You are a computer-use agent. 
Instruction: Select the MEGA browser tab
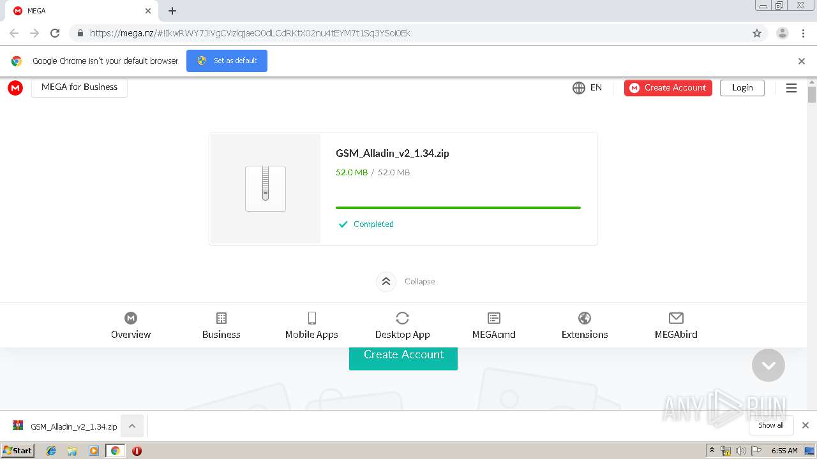(81, 11)
